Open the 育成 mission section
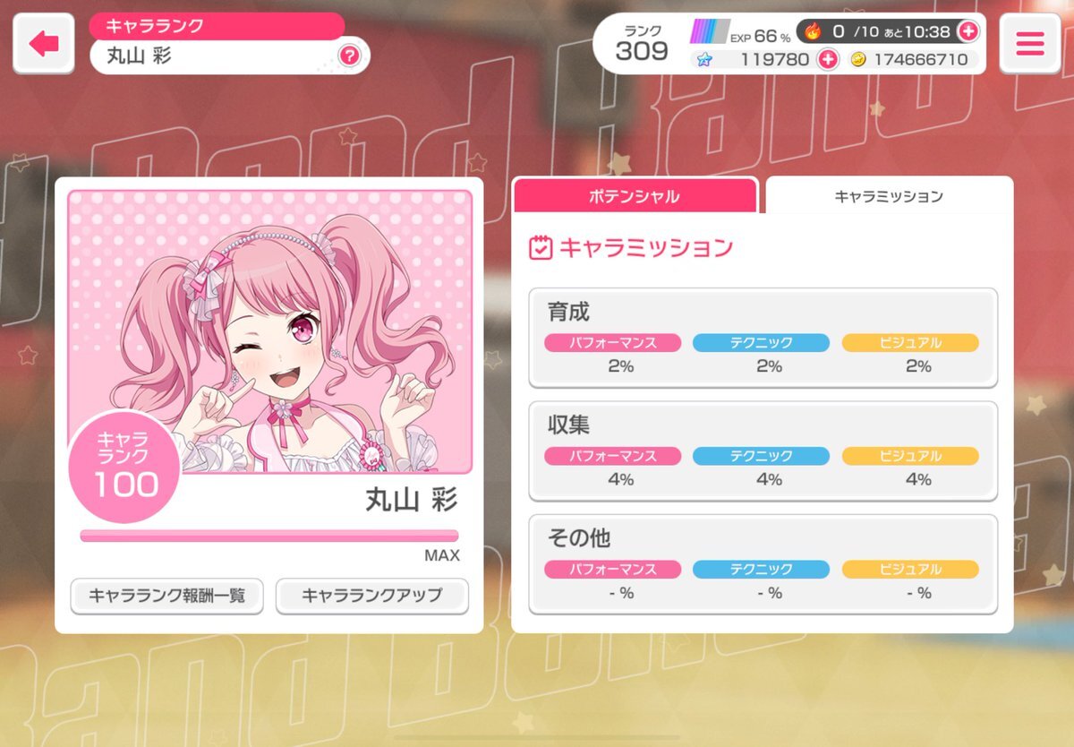This screenshot has height=747, width=1074. pyautogui.click(x=763, y=338)
